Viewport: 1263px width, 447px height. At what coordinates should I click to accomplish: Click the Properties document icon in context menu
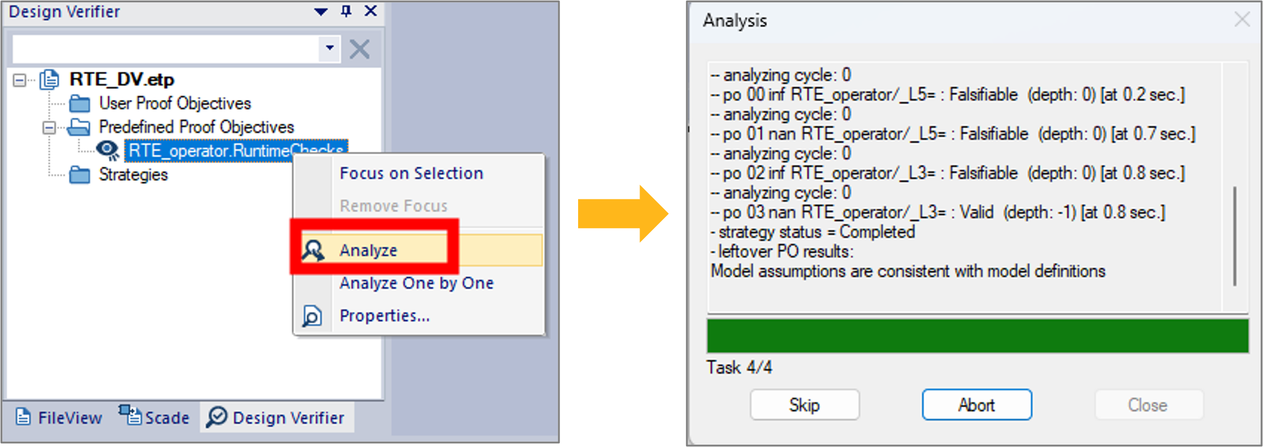(312, 316)
